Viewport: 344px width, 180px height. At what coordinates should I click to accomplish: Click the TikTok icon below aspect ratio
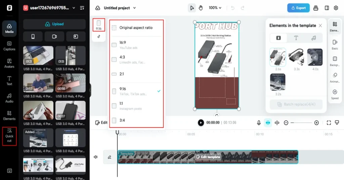pos(99,36)
